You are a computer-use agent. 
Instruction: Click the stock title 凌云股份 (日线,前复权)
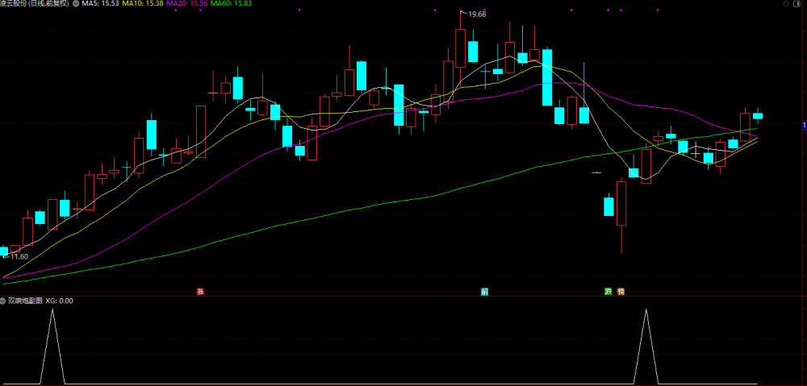[x=35, y=3]
